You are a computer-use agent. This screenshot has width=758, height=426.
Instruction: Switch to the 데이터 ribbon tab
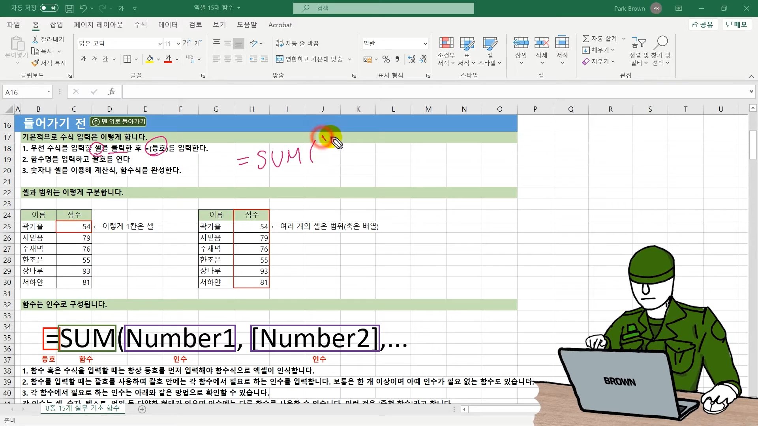168,25
